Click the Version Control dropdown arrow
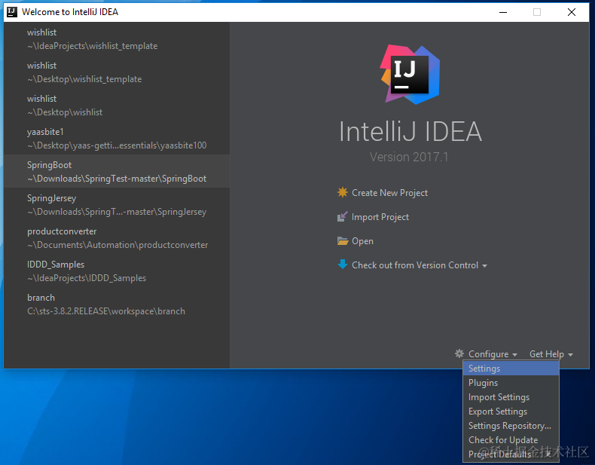Screen dimensions: 595x465 click(x=484, y=266)
